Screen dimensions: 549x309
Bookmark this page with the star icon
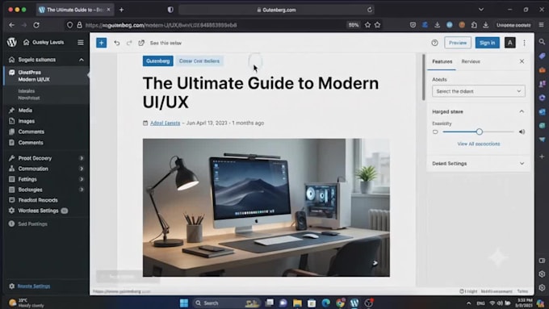(367, 25)
